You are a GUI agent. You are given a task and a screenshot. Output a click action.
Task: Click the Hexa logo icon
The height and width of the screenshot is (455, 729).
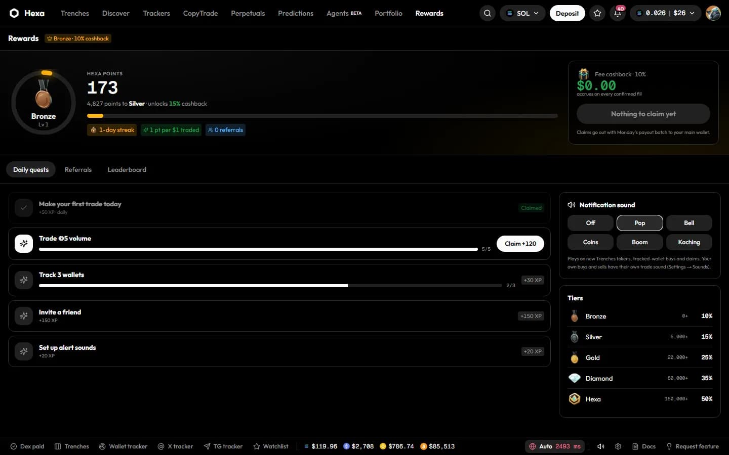click(x=14, y=13)
